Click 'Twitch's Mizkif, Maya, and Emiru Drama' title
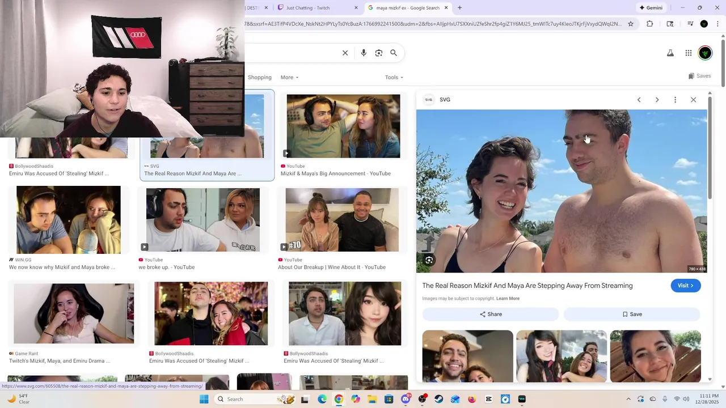726x408 pixels. coord(60,361)
